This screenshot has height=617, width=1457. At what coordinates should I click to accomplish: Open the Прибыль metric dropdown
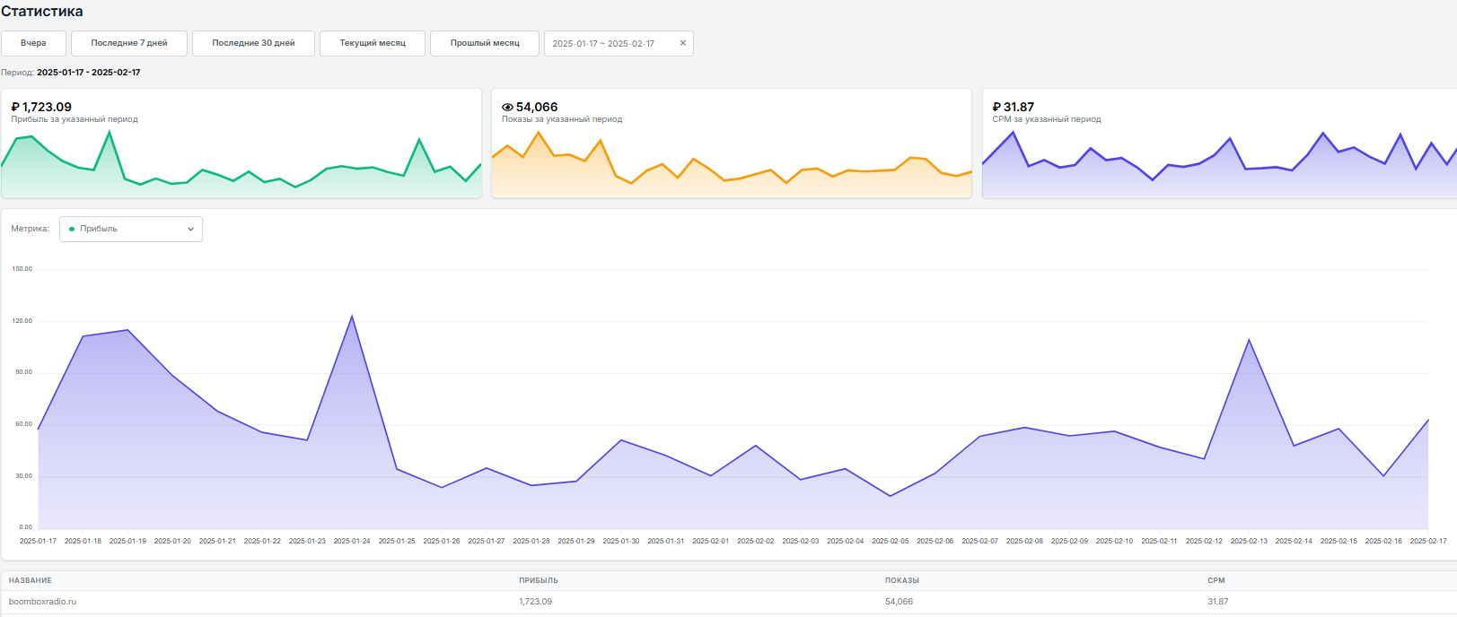tap(131, 230)
